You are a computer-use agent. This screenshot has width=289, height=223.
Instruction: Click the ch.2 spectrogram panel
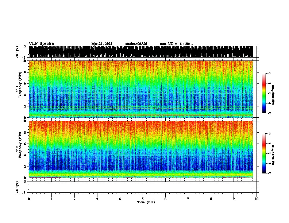[141, 149]
